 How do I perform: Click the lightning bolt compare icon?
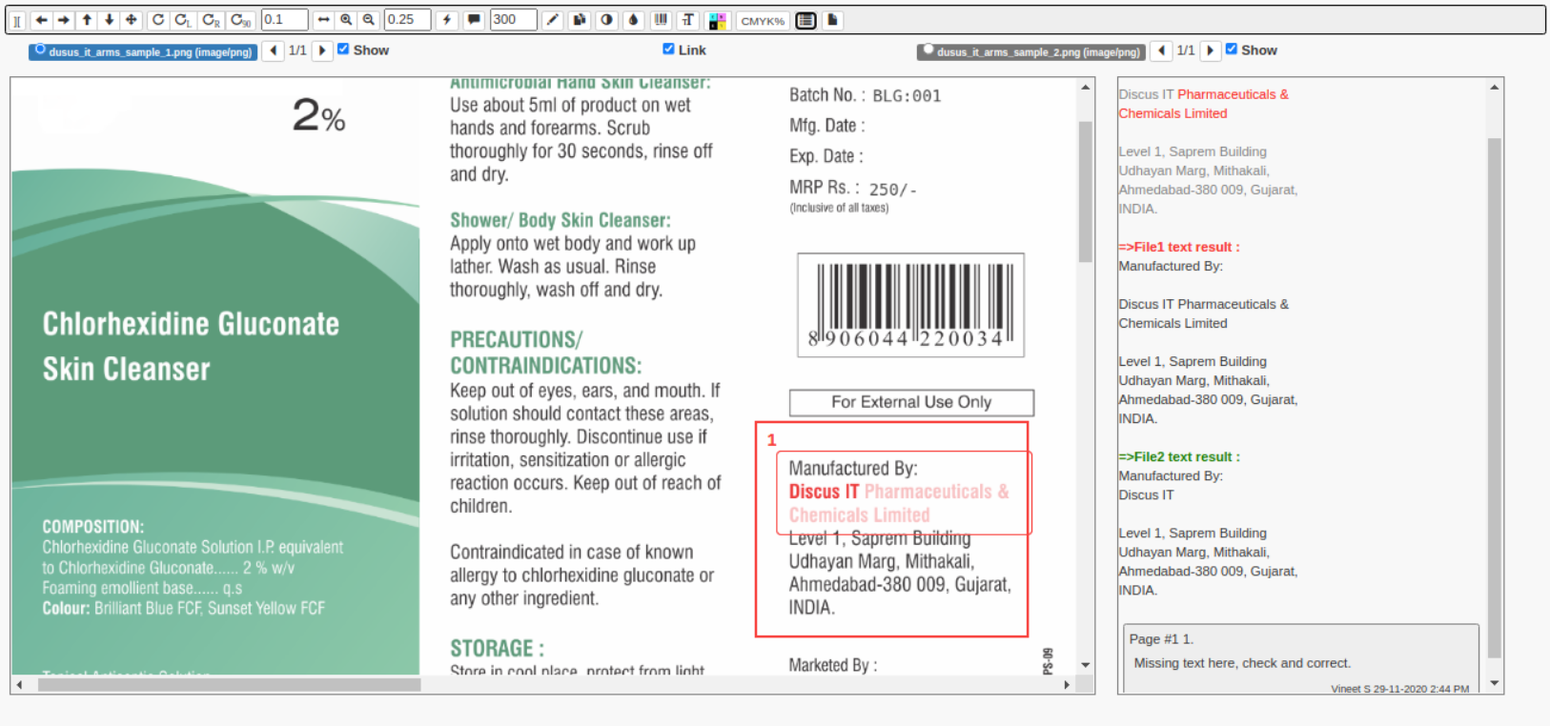coord(447,20)
